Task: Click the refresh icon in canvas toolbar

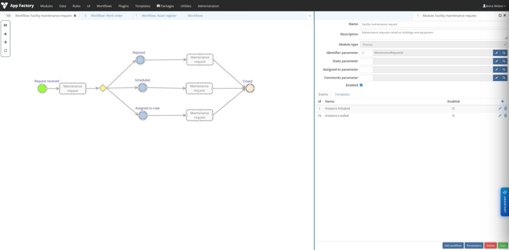Action: coord(6,51)
